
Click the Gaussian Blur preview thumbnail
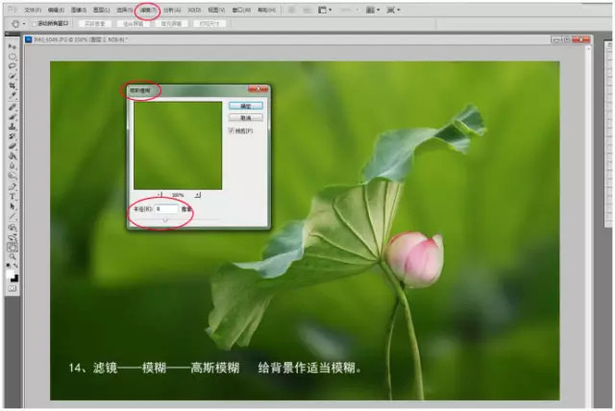pyautogui.click(x=178, y=145)
